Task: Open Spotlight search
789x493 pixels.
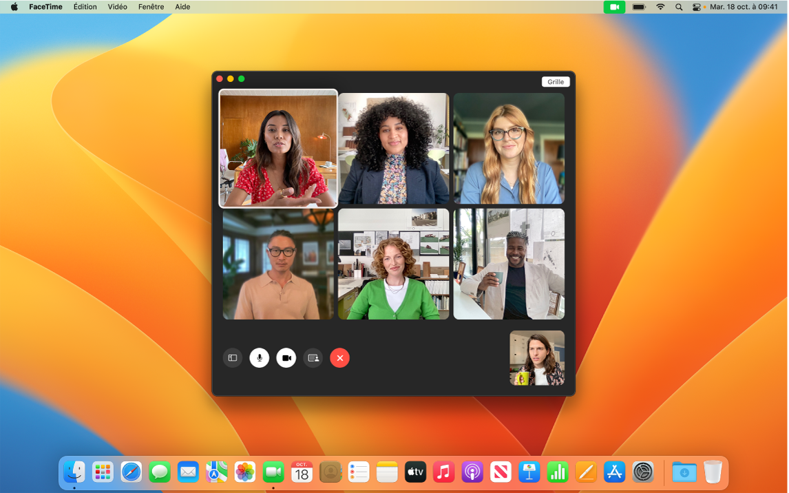Action: pos(678,7)
